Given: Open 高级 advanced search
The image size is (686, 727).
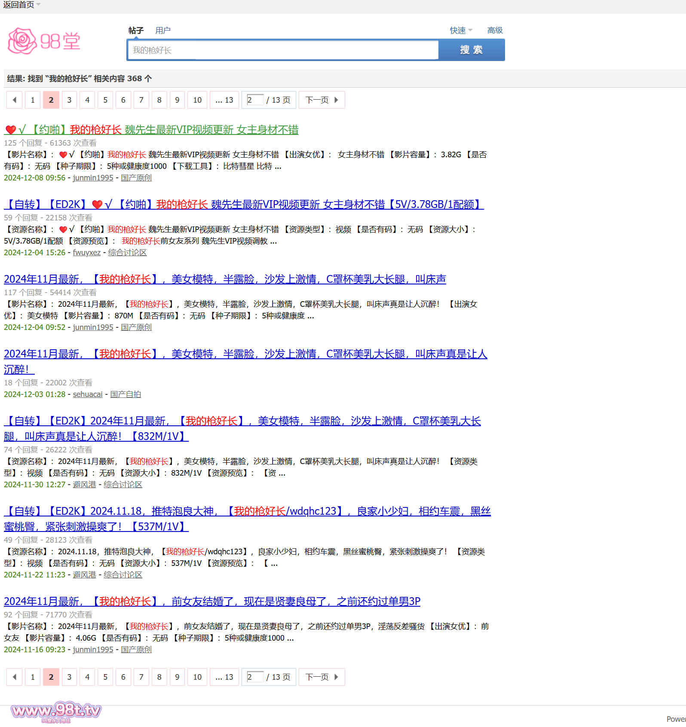Looking at the screenshot, I should (495, 31).
